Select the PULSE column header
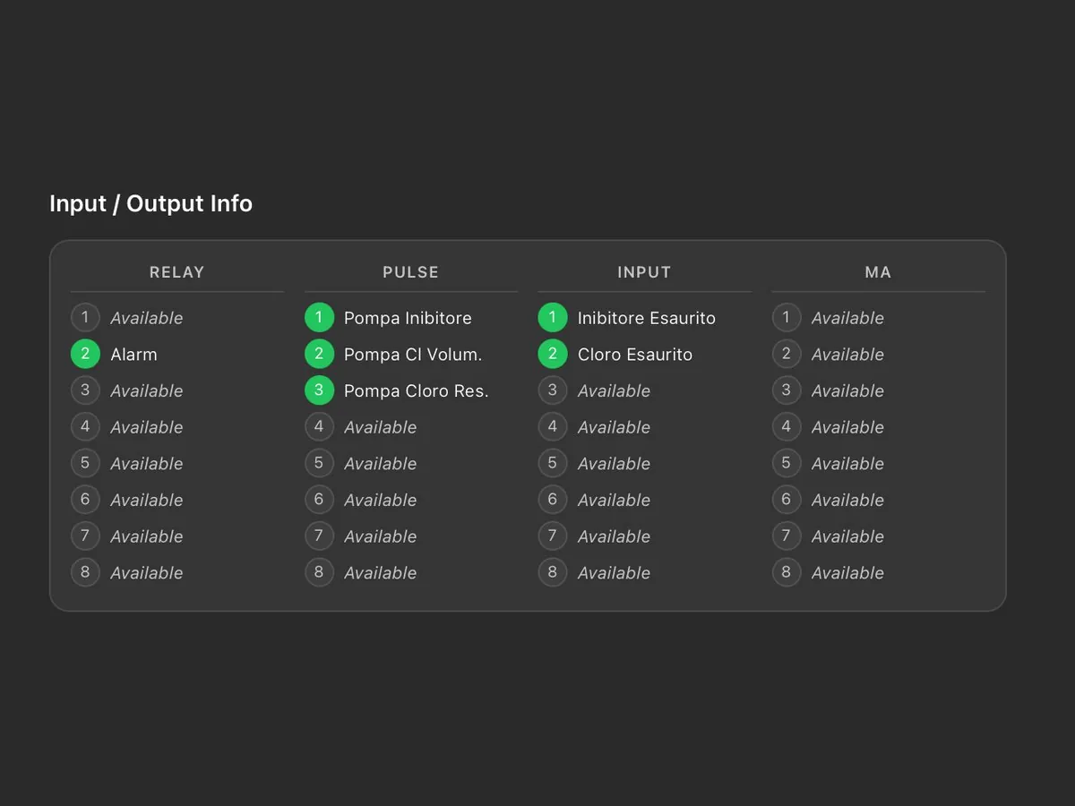Screen dimensions: 1075x806 pos(411,272)
